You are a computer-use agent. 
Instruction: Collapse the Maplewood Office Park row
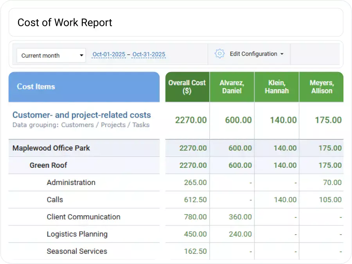click(51, 148)
